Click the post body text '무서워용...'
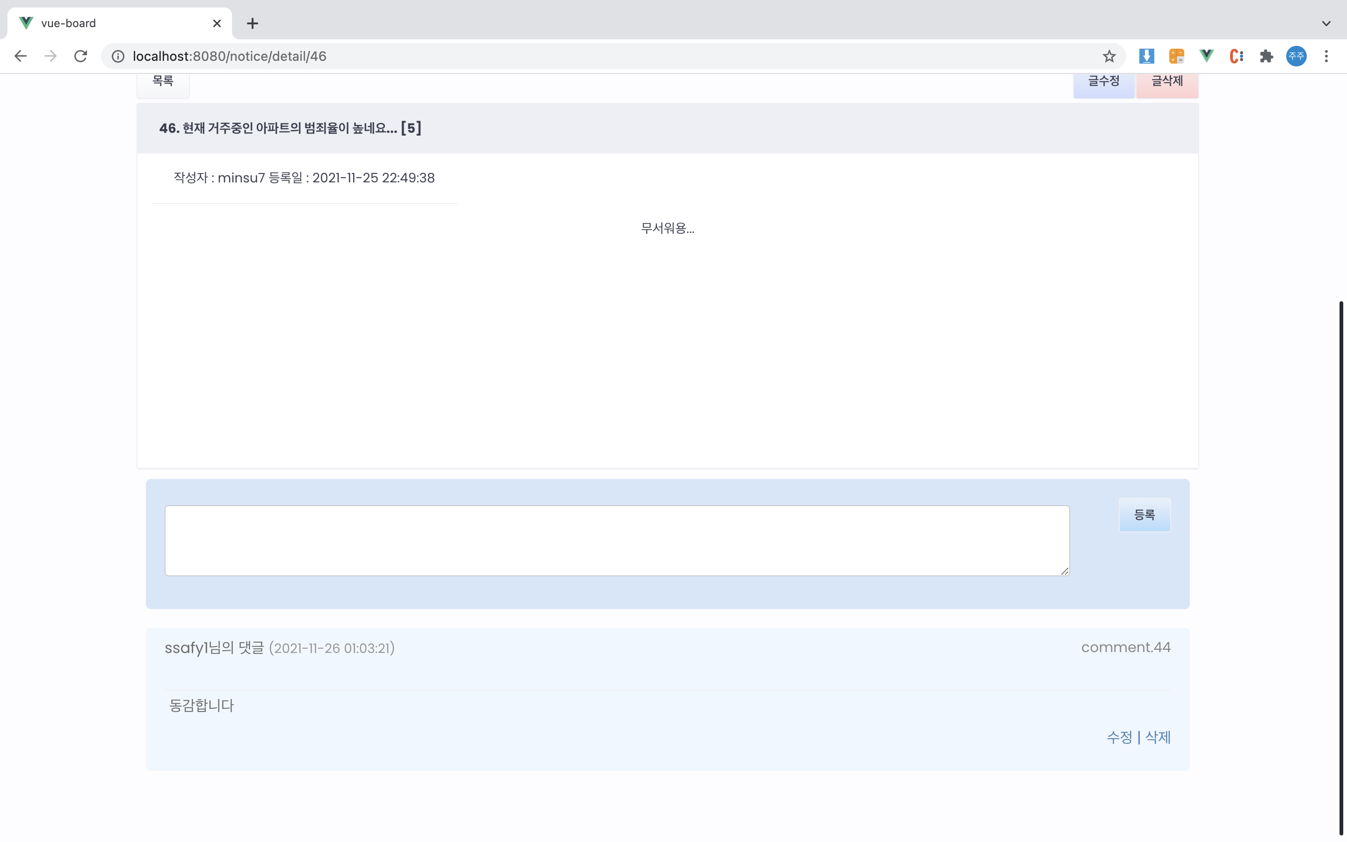Screen dimensions: 1347x842 [x=667, y=228]
